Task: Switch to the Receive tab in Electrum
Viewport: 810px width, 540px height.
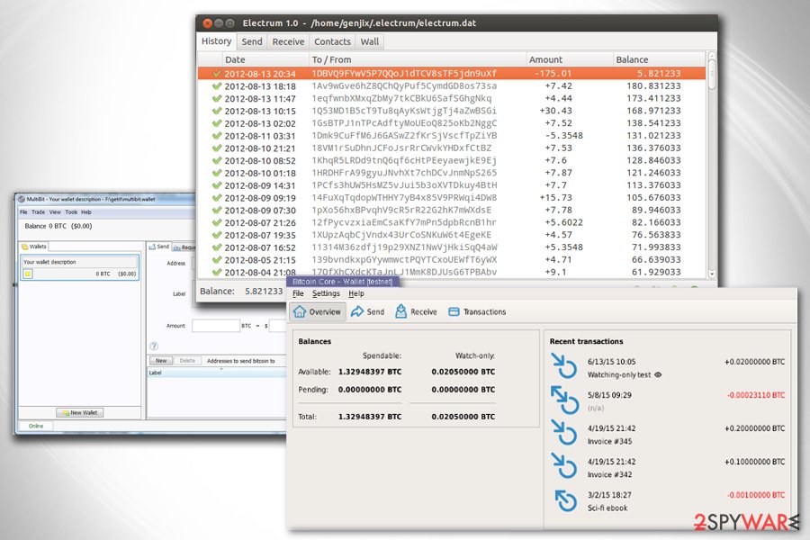Action: [x=288, y=42]
